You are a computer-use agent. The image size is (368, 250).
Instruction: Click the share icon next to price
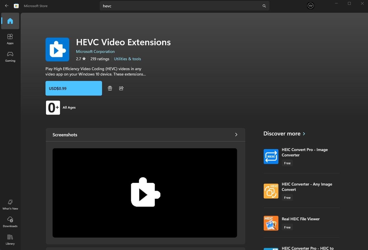[121, 88]
